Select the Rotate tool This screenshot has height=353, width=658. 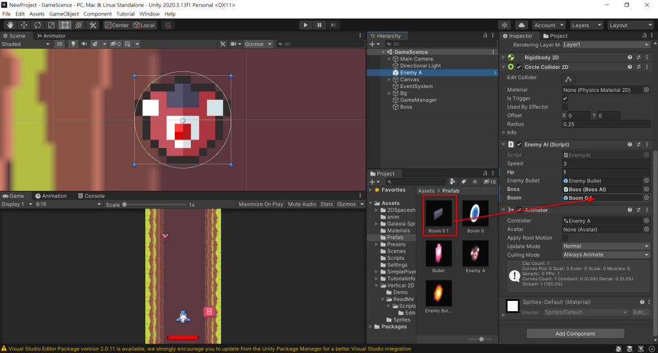tap(37, 25)
